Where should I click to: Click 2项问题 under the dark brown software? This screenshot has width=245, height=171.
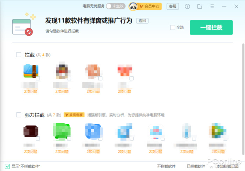point(31,151)
